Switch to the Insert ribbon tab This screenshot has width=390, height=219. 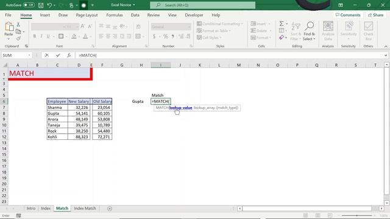(44, 15)
